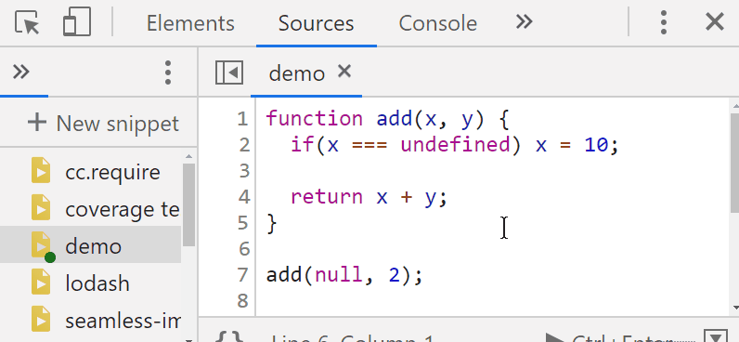Screen dimensions: 739x342
Task: Click the pretty print braces icon
Action: click(230, 337)
